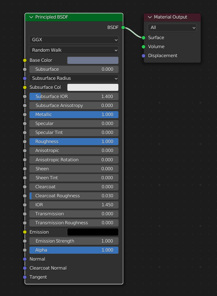Click the Displacement input socket
Image resolution: width=217 pixels, height=296 pixels.
point(144,56)
